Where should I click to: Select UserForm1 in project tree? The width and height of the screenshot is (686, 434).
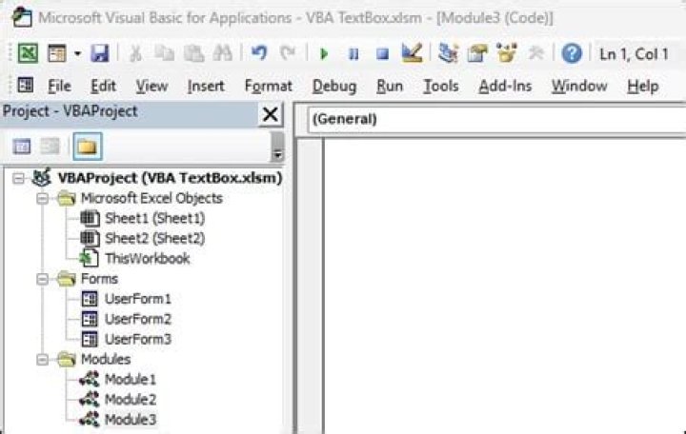tap(138, 299)
